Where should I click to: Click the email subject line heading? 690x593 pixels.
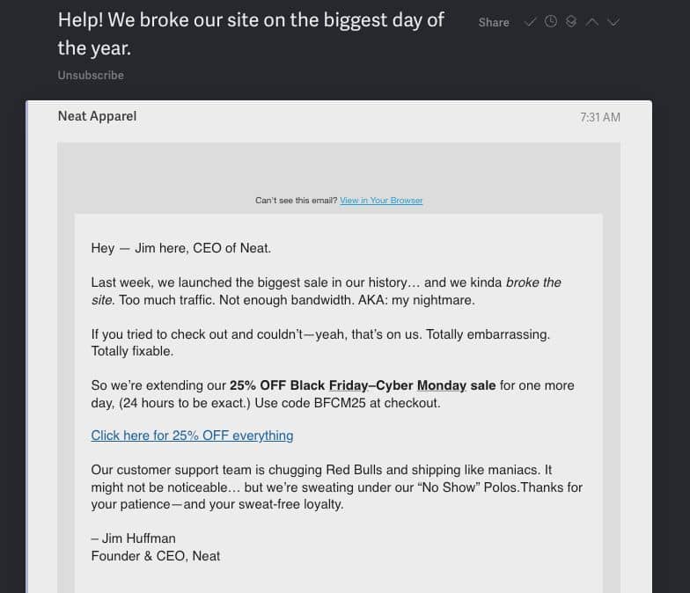pos(251,33)
